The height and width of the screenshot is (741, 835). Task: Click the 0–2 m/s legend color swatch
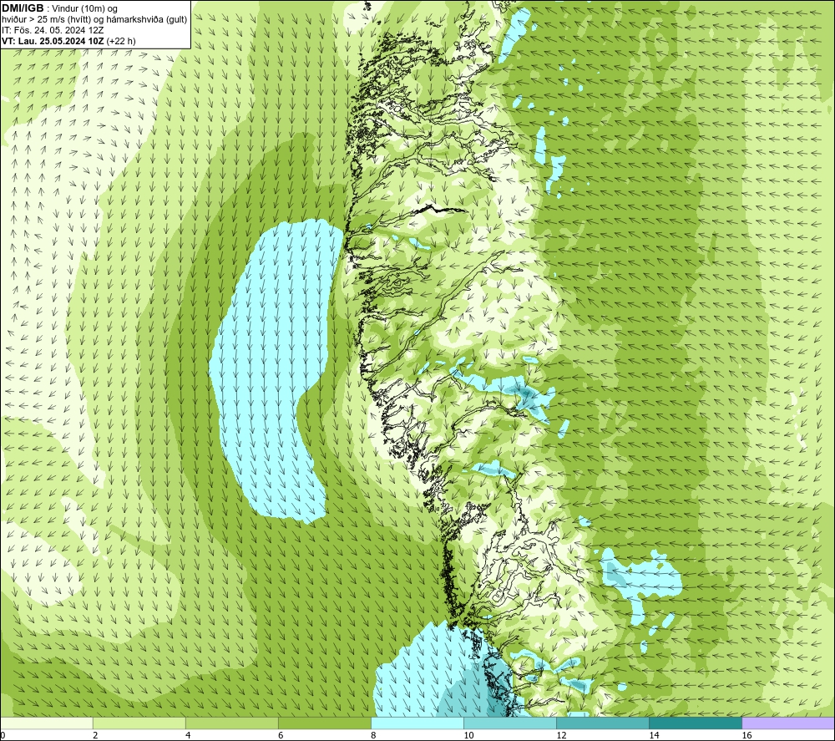point(47,723)
